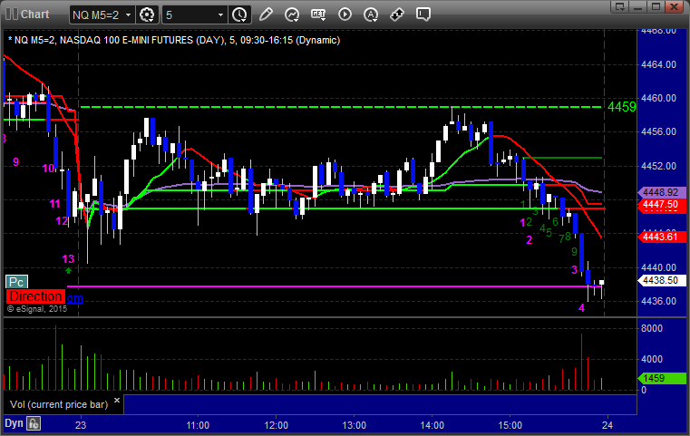Click the 8000 volume axis label
690x436 pixels.
tap(652, 329)
